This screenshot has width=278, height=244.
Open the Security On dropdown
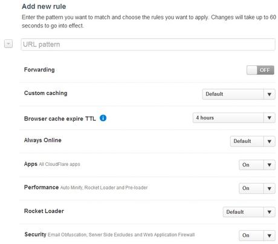point(257,236)
